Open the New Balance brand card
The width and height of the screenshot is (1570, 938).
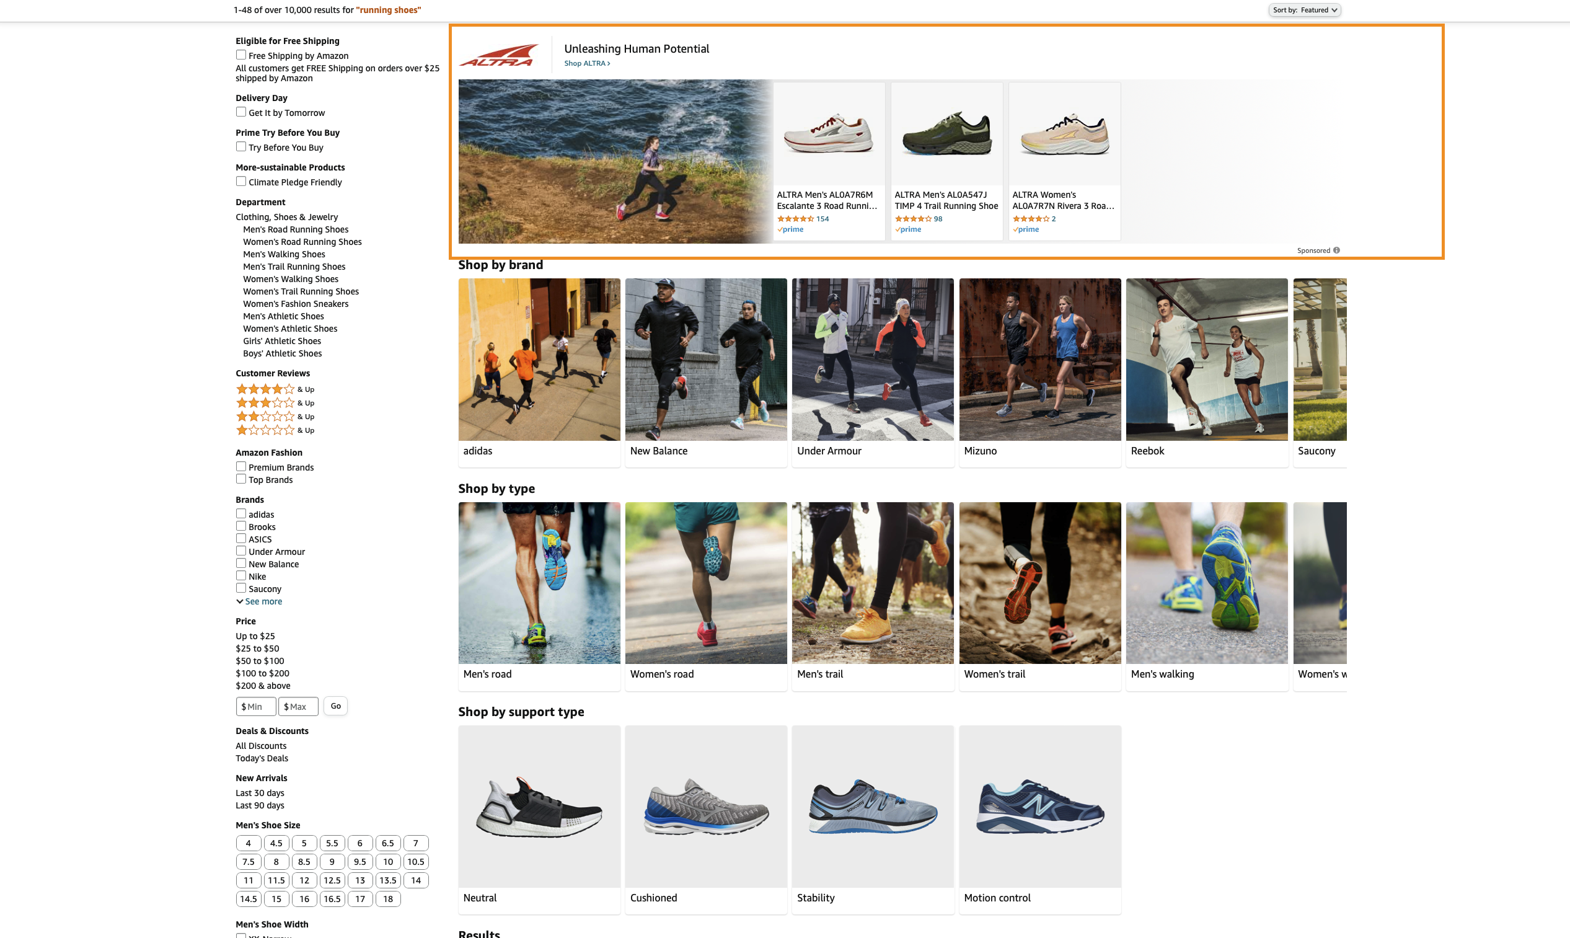[x=706, y=373]
